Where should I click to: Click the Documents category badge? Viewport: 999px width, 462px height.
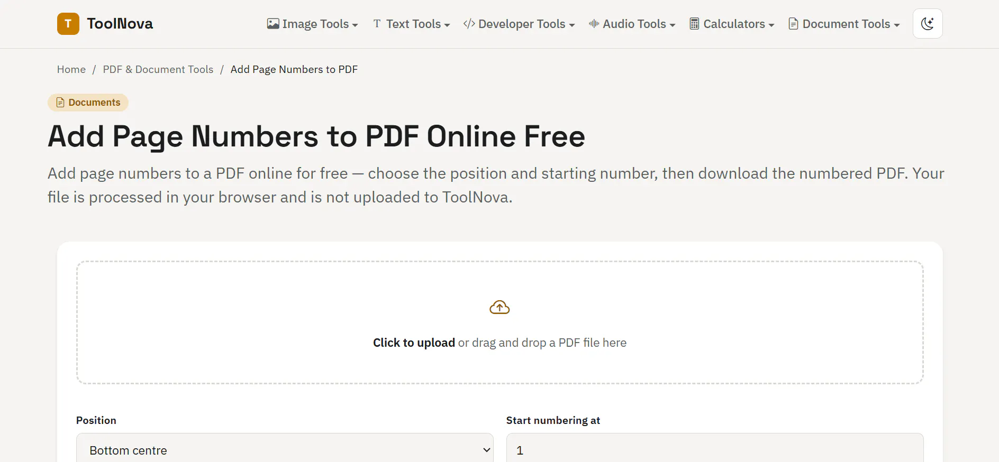coord(88,103)
